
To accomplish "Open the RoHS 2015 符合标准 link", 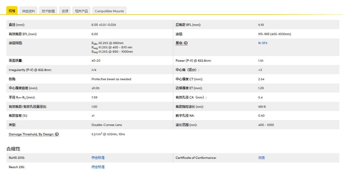I will 98,158.
